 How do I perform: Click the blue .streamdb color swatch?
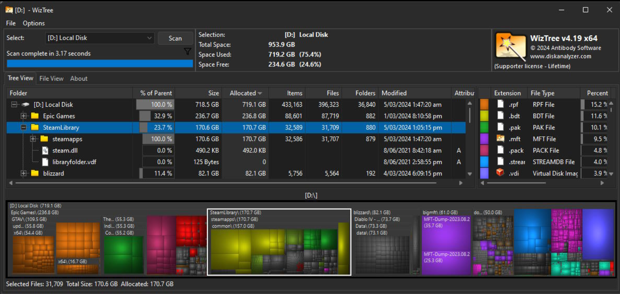[x=484, y=162]
